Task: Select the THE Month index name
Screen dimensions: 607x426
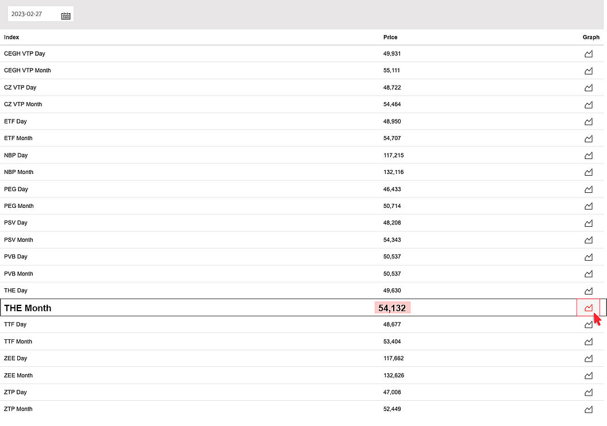Action: pyautogui.click(x=28, y=308)
